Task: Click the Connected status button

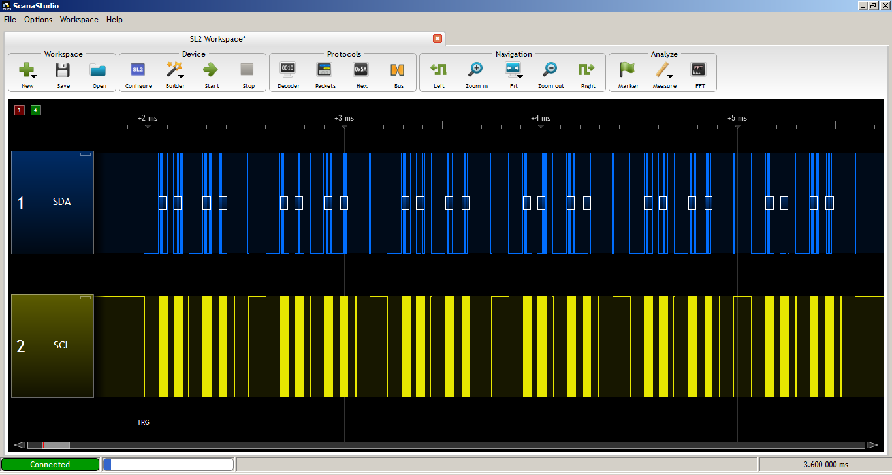Action: [x=50, y=464]
